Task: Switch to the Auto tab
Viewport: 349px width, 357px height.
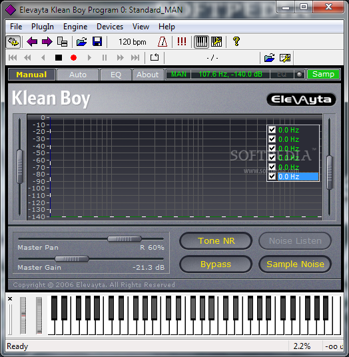Action: click(78, 75)
